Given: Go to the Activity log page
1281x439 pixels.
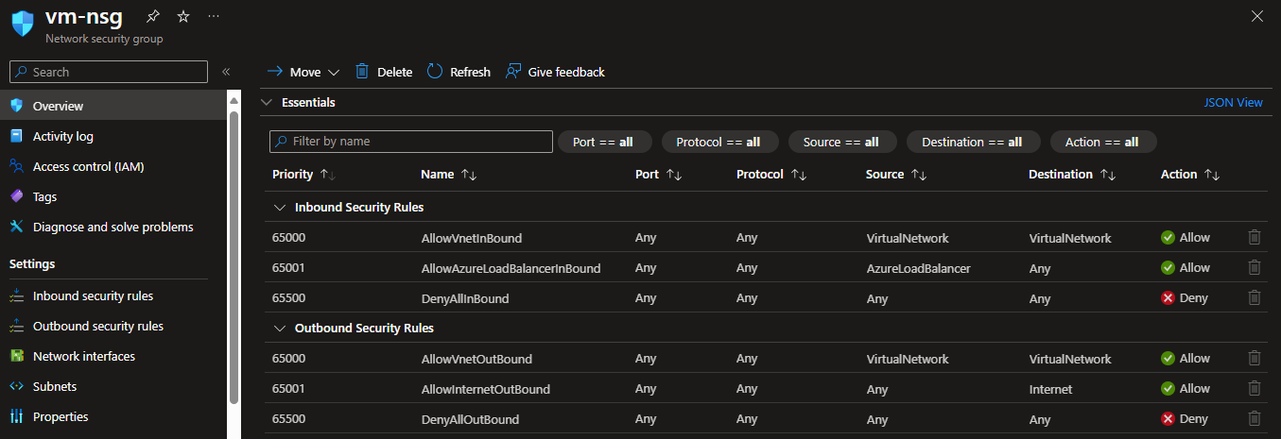Looking at the screenshot, I should point(62,136).
